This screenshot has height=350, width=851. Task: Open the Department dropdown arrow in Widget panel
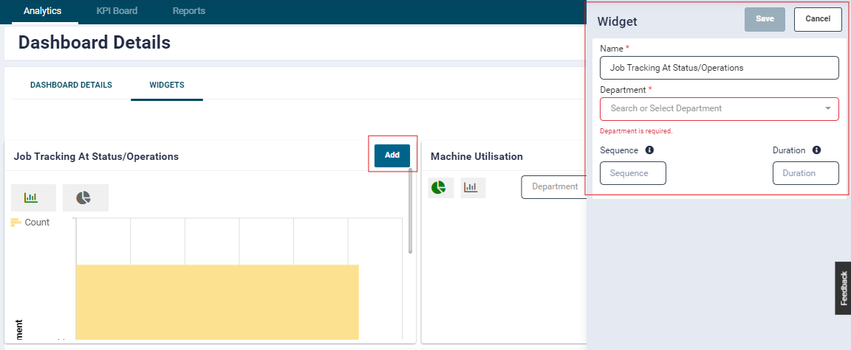827,109
